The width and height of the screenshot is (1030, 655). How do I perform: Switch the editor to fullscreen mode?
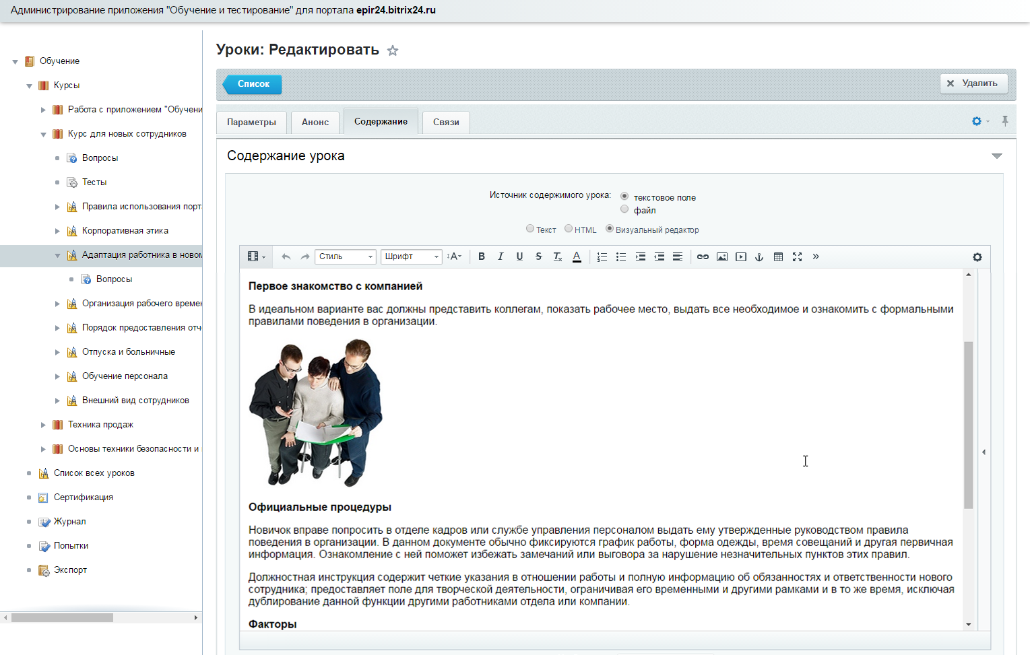pyautogui.click(x=797, y=256)
